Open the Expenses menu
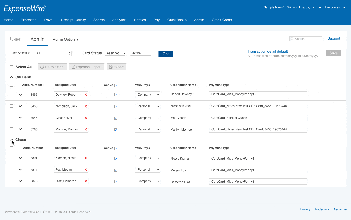 pos(29,20)
